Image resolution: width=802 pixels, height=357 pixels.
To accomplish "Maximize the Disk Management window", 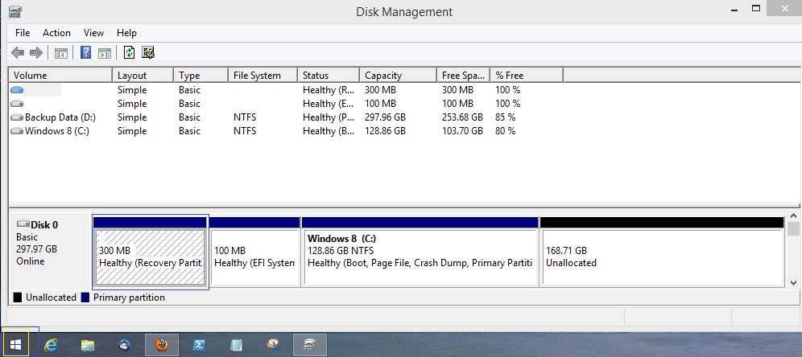I will pos(756,9).
